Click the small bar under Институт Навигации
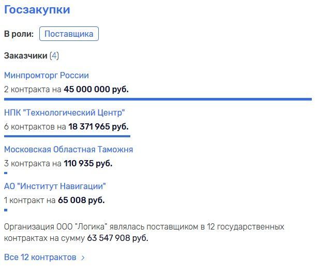Screen dimensions: 318x272 [6, 210]
